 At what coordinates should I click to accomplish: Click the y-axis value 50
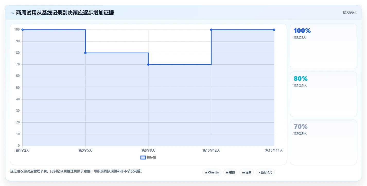tap(18, 88)
